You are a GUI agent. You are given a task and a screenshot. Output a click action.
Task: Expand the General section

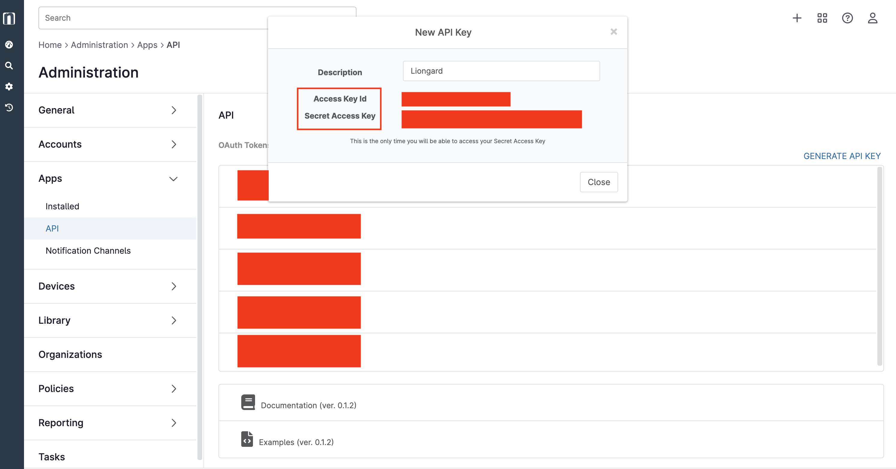(108, 110)
